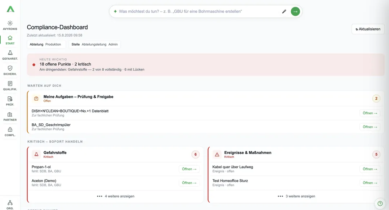
Task: Click 'Zuletzt aktualisiert: 15.8.2026 09:58' text
Action: click(x=55, y=35)
